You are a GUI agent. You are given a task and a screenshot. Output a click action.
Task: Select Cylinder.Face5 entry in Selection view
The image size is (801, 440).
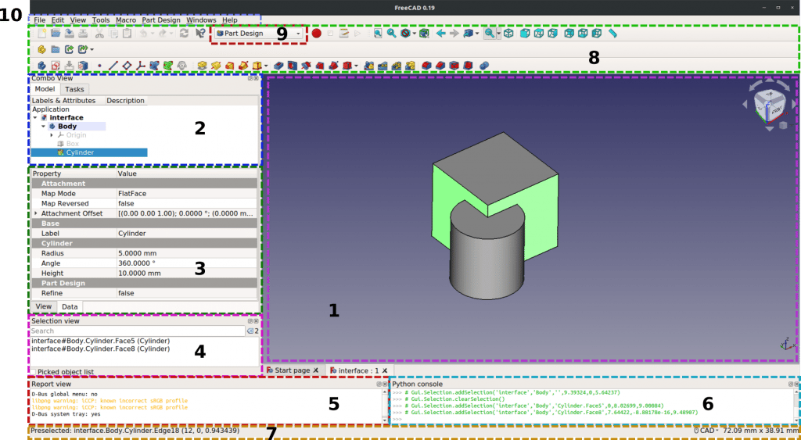point(101,341)
